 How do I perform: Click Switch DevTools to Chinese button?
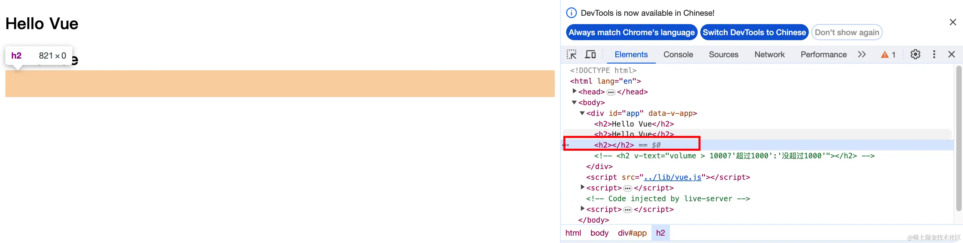coord(754,32)
